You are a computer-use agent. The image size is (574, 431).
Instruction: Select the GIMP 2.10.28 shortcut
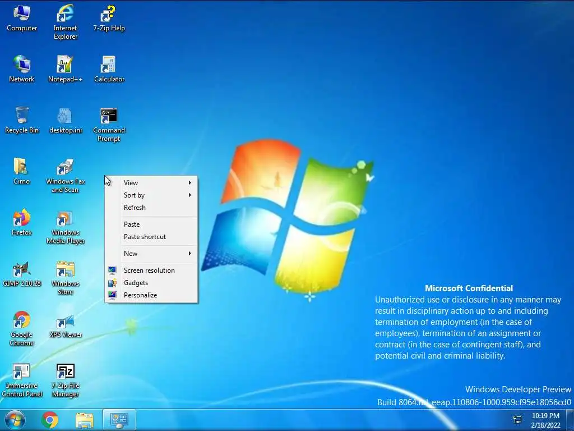tap(22, 273)
